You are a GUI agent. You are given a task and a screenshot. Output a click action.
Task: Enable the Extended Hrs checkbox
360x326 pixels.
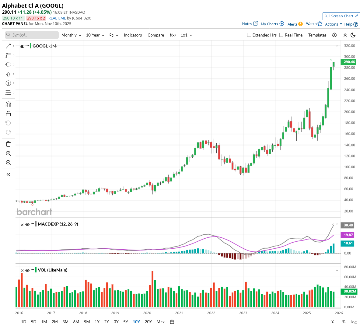pyautogui.click(x=249, y=35)
